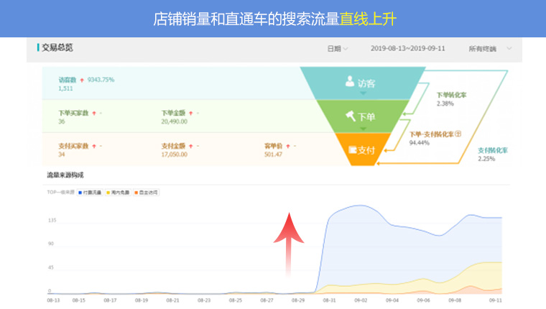The width and height of the screenshot is (546, 309).
Task: Open the 2019-08-13~2019-09-11 date range picker
Action: [408, 49]
